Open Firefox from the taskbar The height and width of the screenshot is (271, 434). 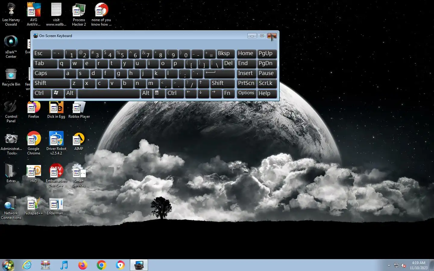[x=83, y=265]
